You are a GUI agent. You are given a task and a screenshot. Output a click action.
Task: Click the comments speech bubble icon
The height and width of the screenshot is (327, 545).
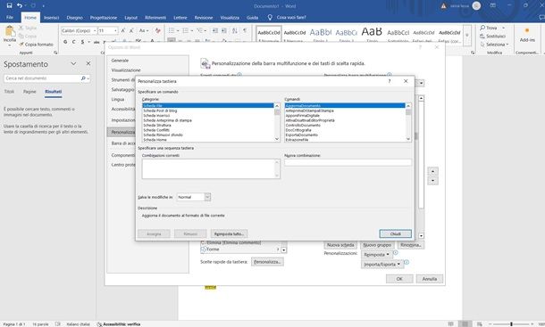[x=541, y=17]
